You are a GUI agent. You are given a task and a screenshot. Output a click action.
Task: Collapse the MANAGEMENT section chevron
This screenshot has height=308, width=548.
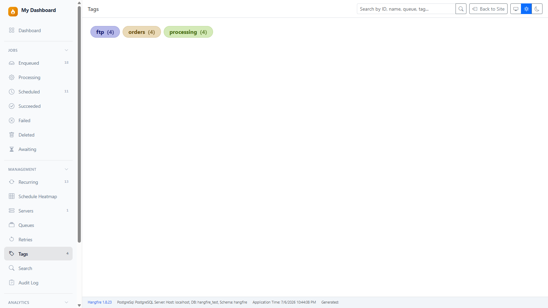pos(66,169)
